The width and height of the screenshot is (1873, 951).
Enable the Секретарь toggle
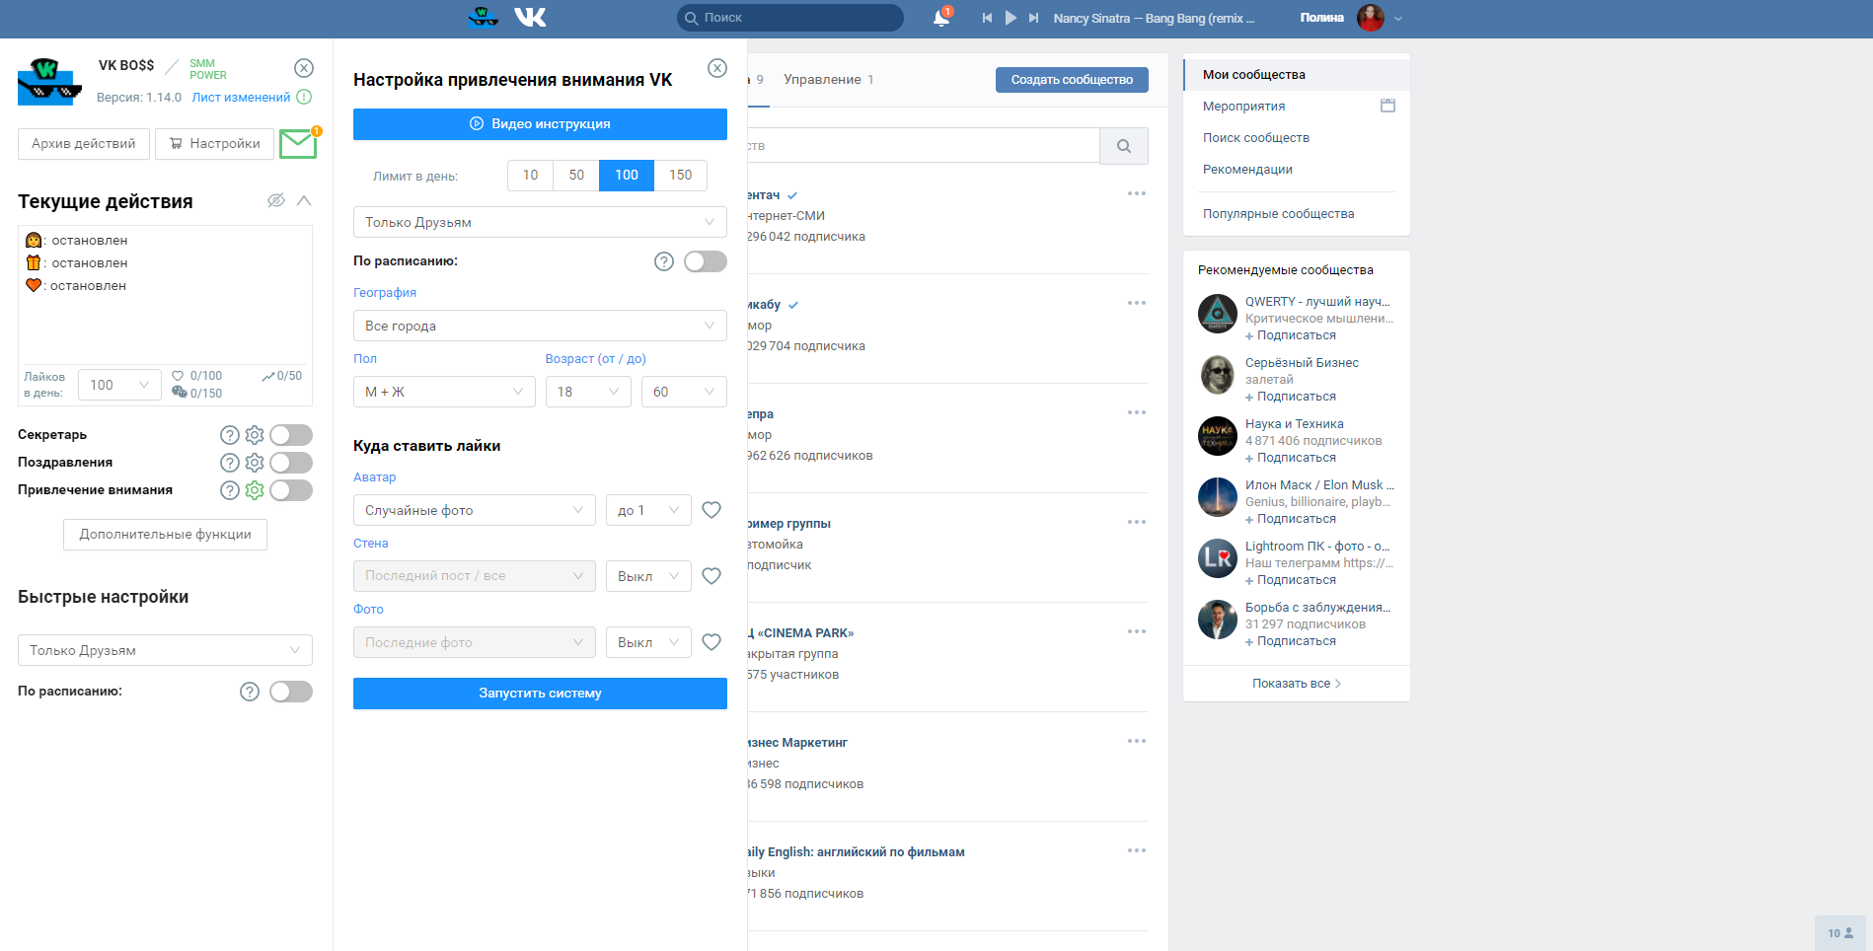tap(291, 435)
